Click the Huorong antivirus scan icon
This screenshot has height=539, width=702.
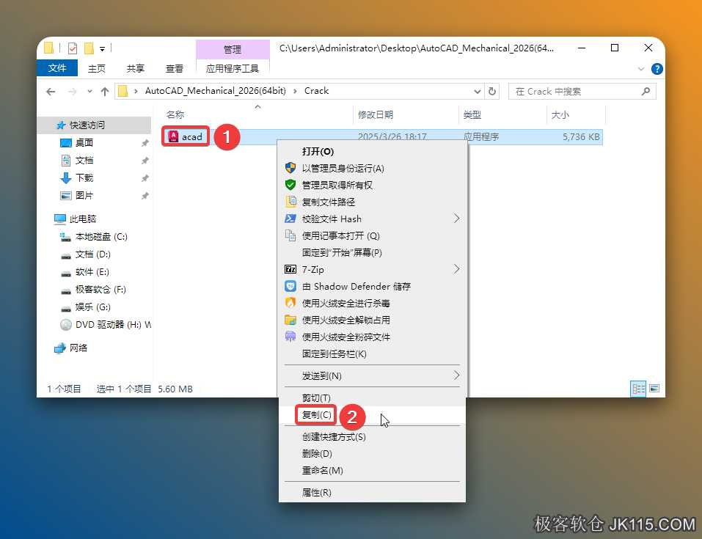(x=290, y=303)
